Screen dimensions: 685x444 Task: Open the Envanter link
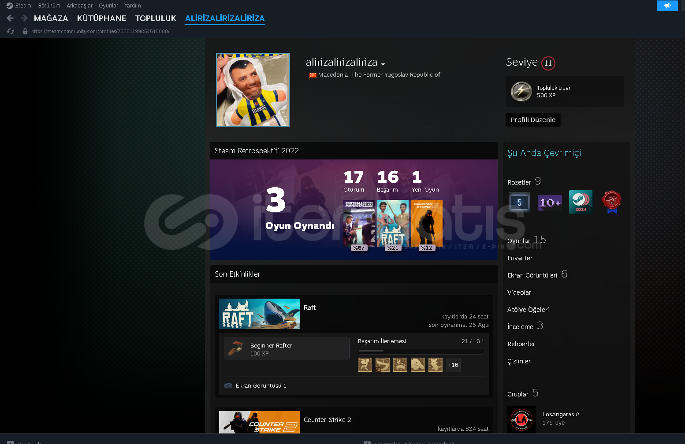(x=520, y=258)
